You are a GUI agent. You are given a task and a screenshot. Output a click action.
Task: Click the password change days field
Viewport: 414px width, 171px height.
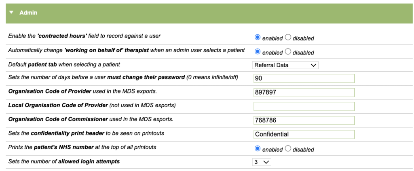pos(304,78)
